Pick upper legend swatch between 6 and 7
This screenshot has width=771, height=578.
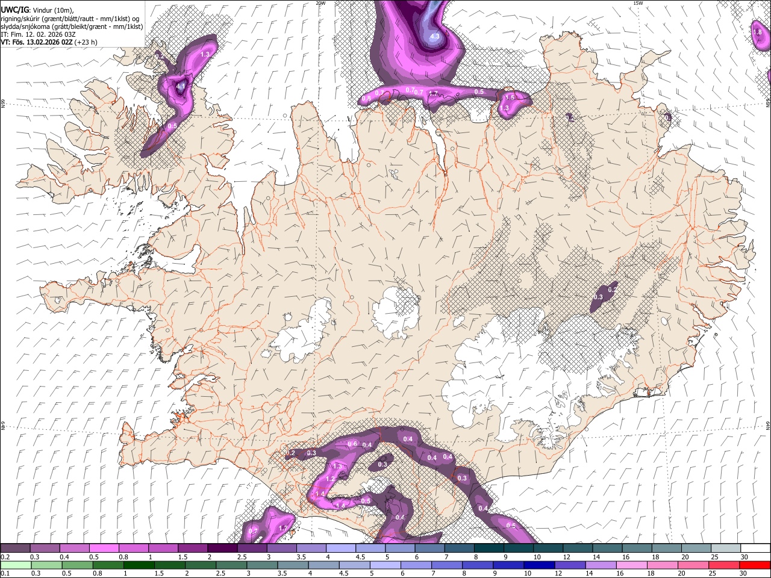430,548
